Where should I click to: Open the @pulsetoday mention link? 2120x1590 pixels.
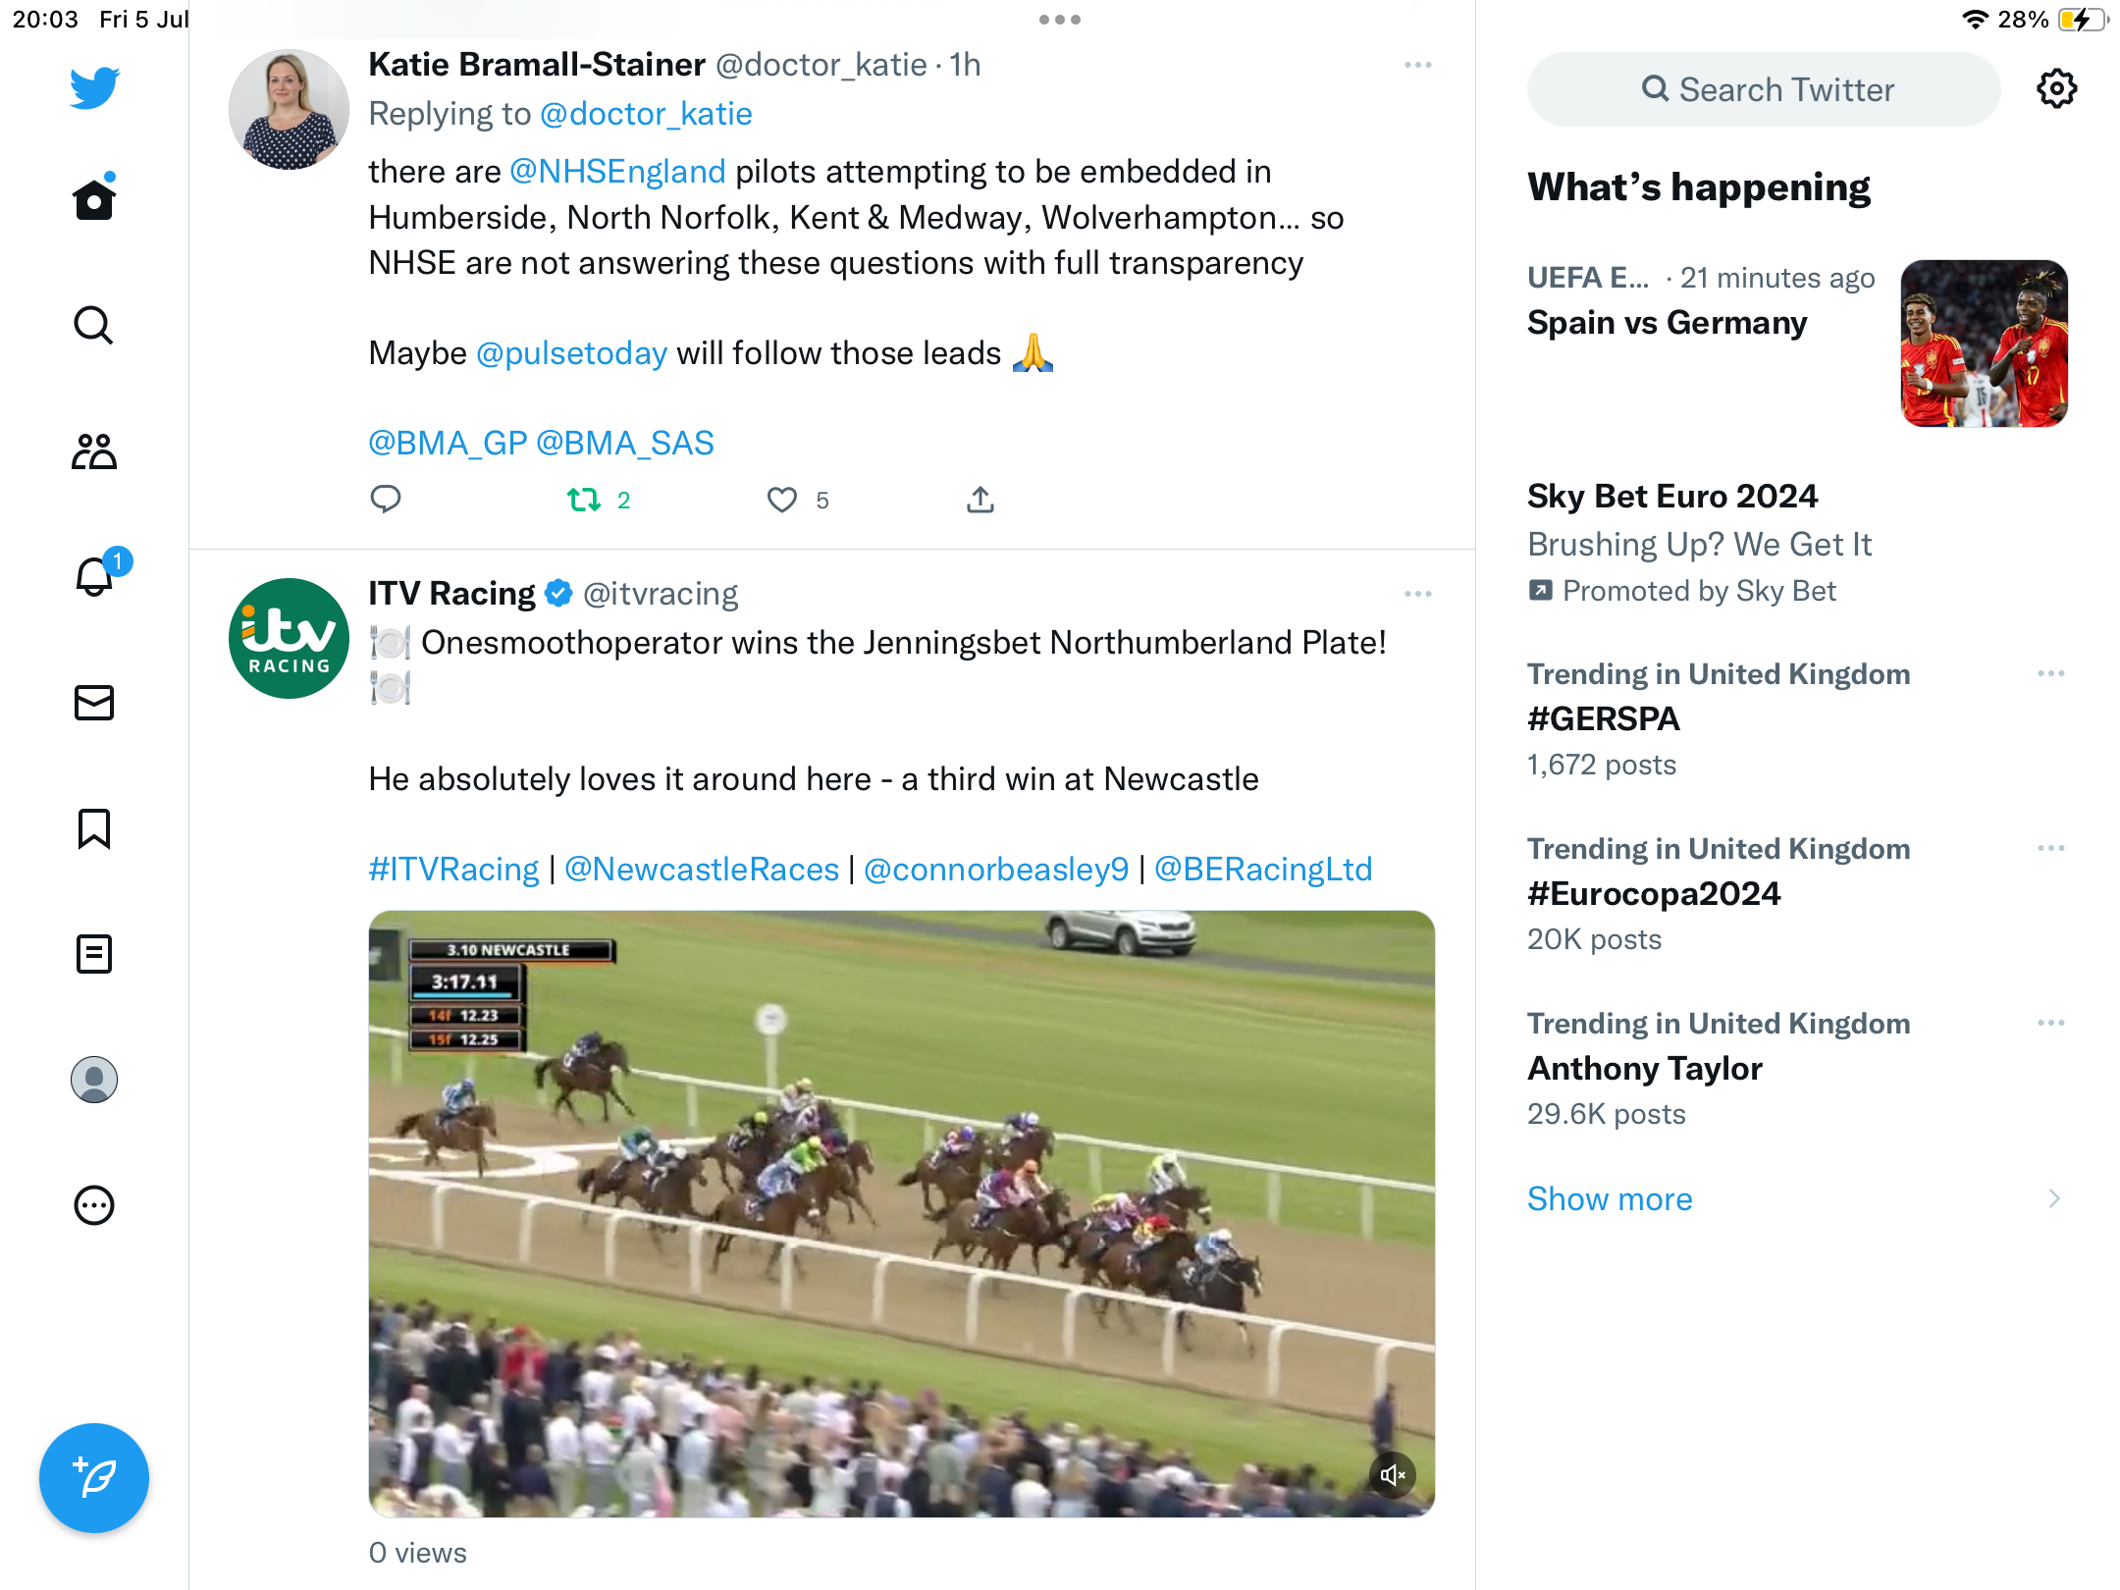point(571,353)
